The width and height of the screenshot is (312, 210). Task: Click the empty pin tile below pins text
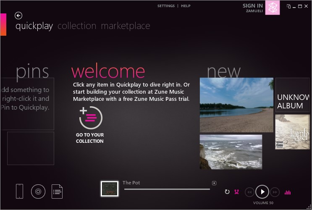(x=31, y=148)
